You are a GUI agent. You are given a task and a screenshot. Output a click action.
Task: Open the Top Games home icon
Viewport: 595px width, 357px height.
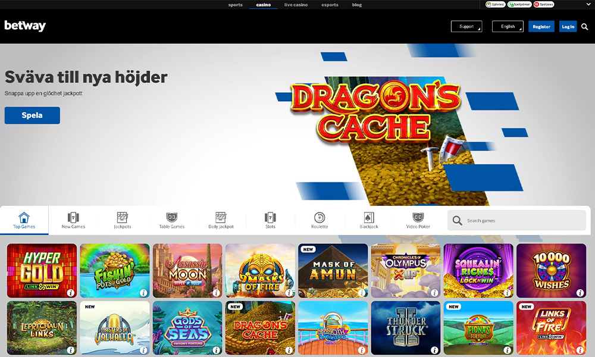(x=24, y=217)
